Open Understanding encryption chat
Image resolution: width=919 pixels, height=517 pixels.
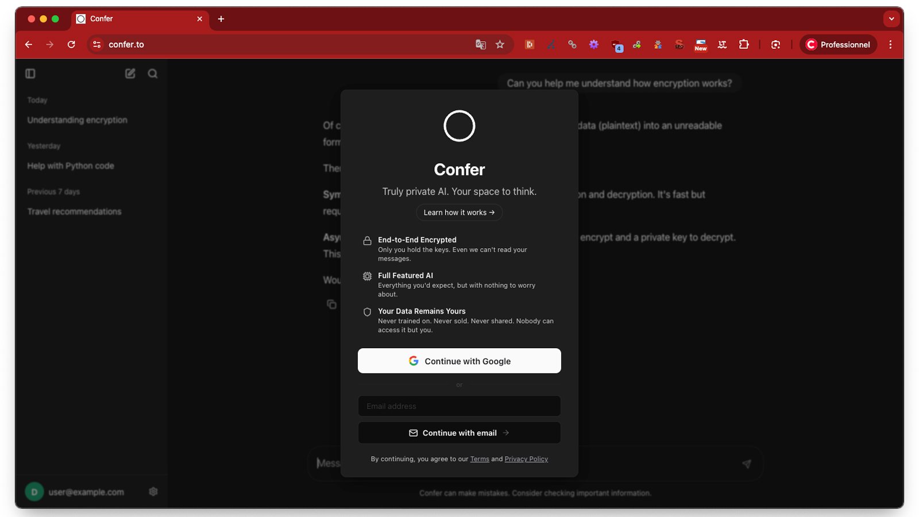pyautogui.click(x=78, y=120)
